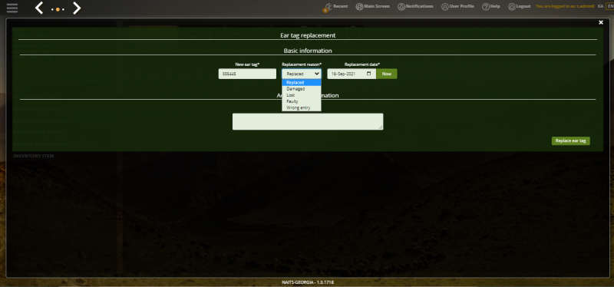This screenshot has width=614, height=287.
Task: Click the additional information text area
Action: coord(308,121)
